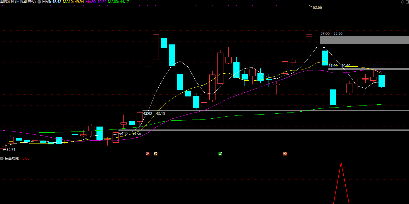Expand the 精品短线 indicator dropdown arrow
This screenshot has width=409, height=204.
click(x=2, y=158)
